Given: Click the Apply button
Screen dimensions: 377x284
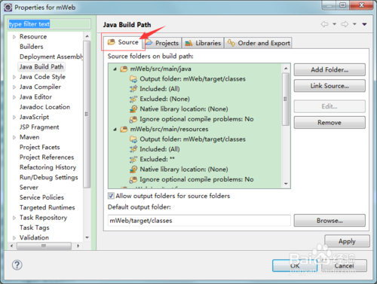Looking at the screenshot, I should coord(347,241).
